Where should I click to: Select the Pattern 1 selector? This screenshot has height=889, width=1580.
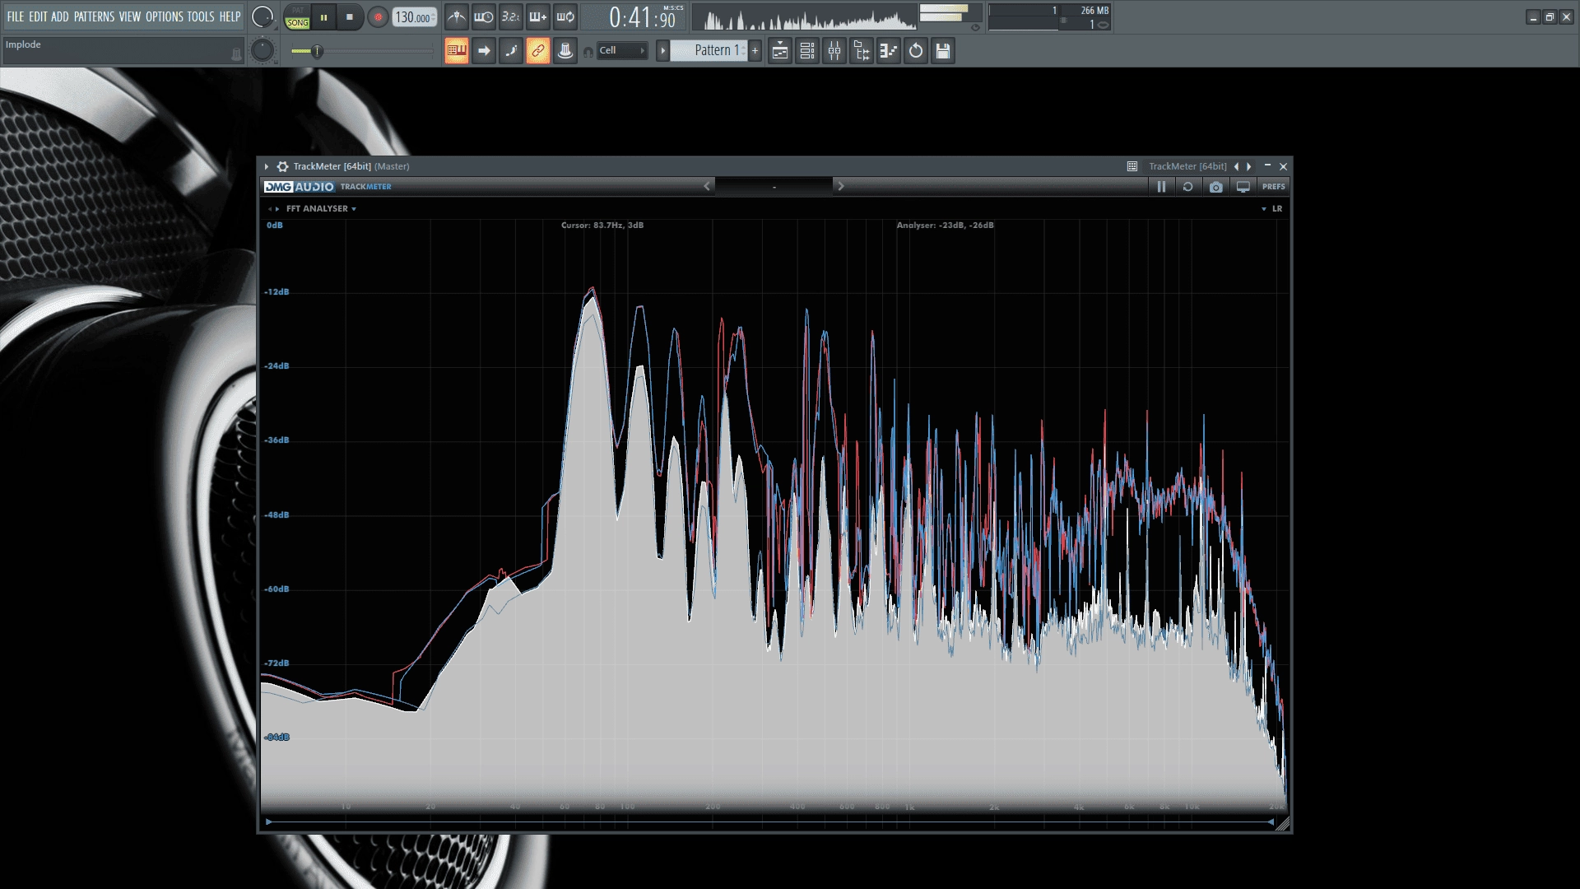click(x=709, y=51)
